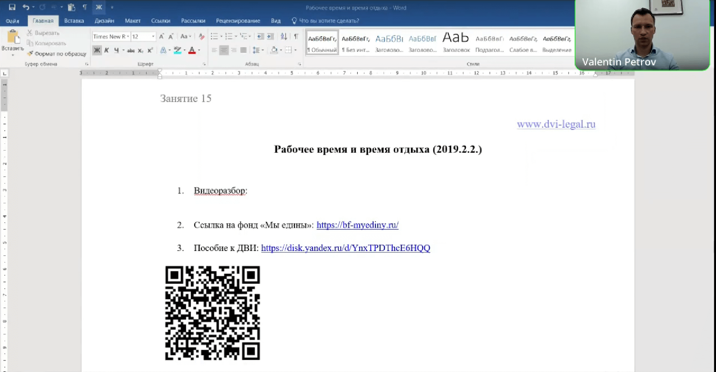The height and width of the screenshot is (372, 716).
Task: Open the Файл menu
Action: click(x=13, y=21)
